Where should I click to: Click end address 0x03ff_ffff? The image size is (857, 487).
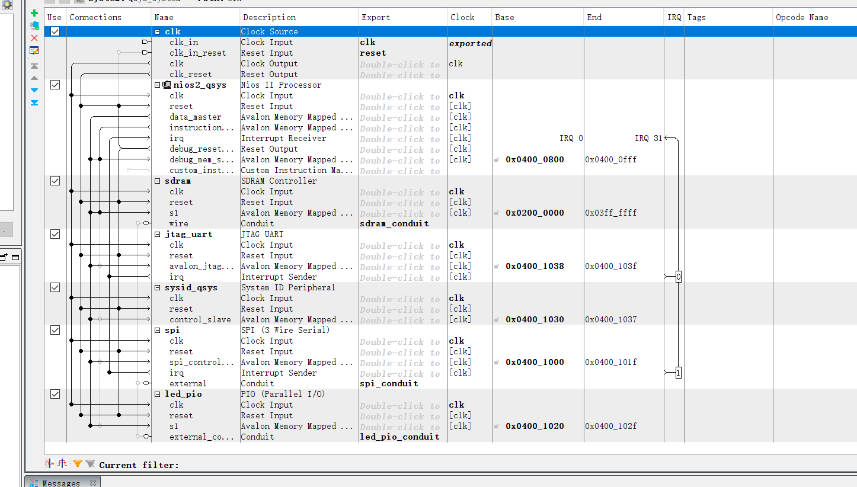click(x=611, y=213)
